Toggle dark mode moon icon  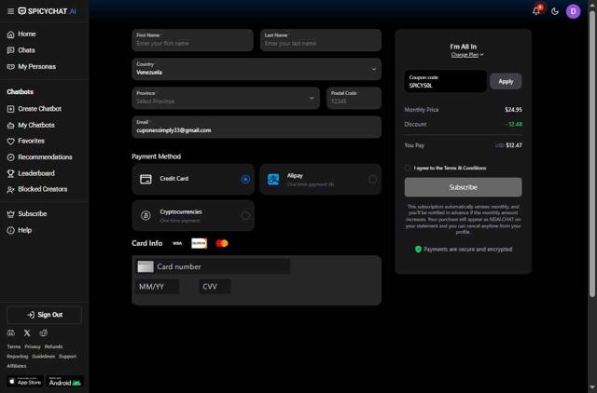click(555, 11)
